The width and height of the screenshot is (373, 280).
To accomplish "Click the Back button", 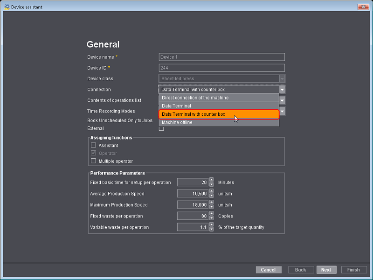I will click(301, 269).
